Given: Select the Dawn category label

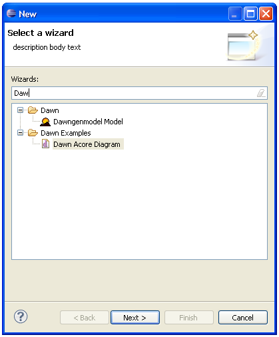Looking at the screenshot, I should [50, 110].
